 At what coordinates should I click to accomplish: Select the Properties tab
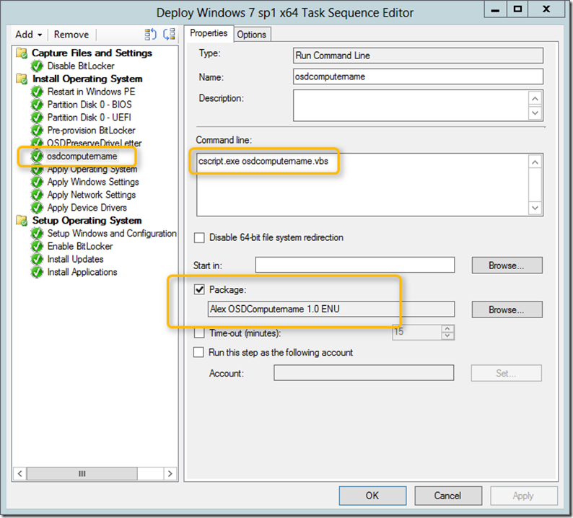(x=209, y=33)
